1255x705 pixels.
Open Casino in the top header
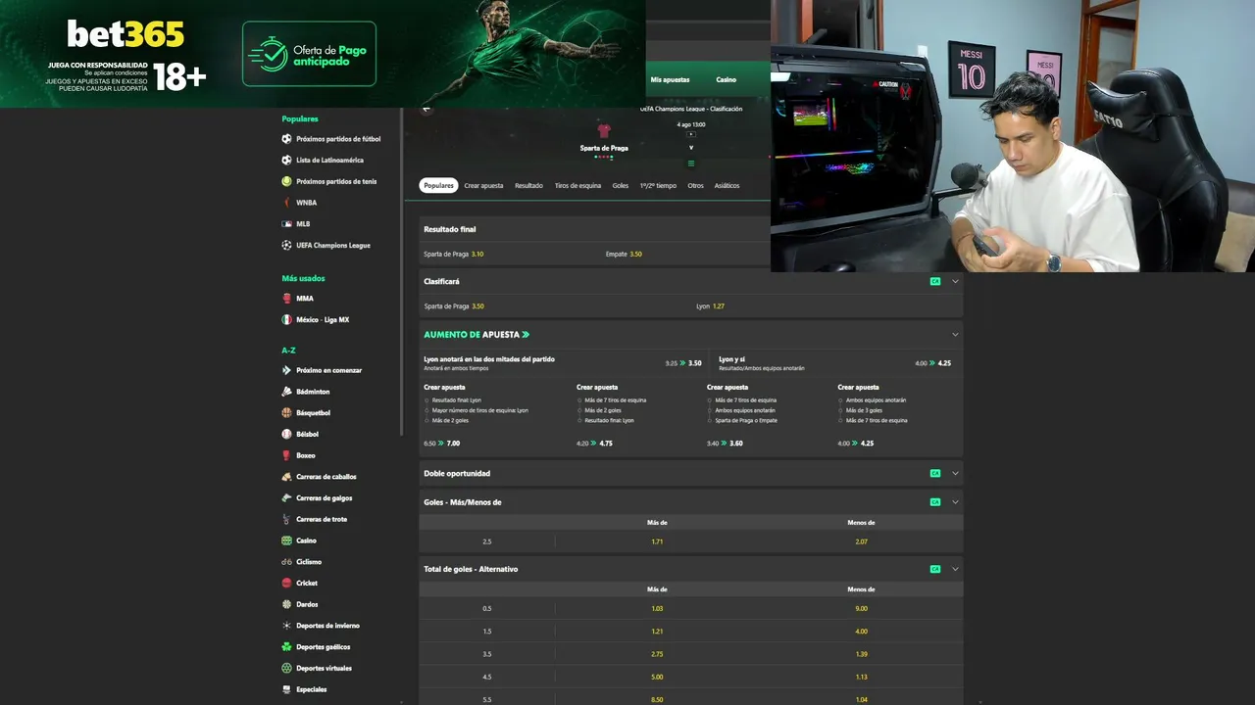coord(726,79)
